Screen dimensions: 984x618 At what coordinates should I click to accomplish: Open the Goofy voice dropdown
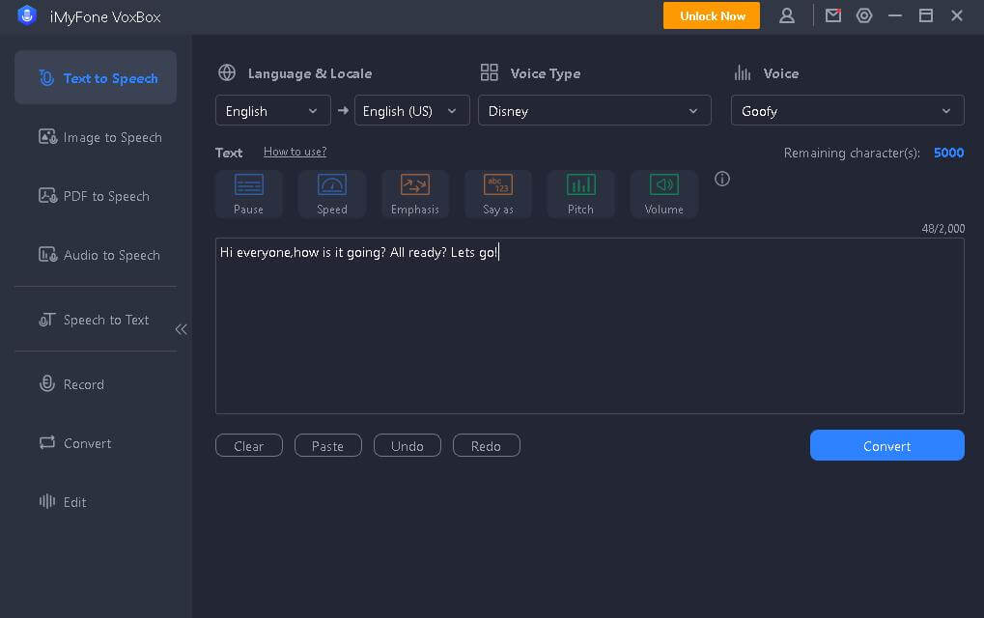(x=847, y=111)
